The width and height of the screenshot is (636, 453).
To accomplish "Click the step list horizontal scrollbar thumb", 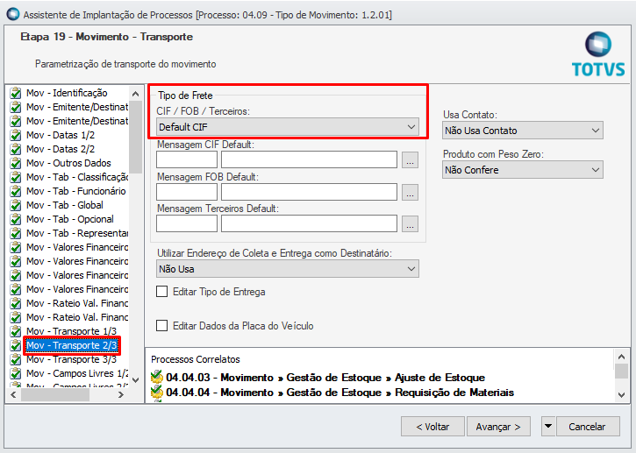I will (x=55, y=394).
